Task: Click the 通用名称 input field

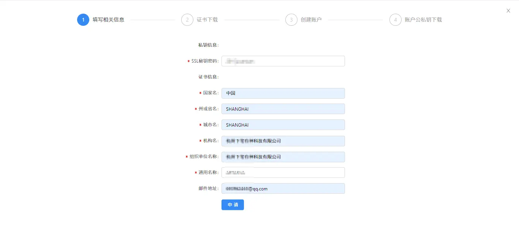Action: 283,173
